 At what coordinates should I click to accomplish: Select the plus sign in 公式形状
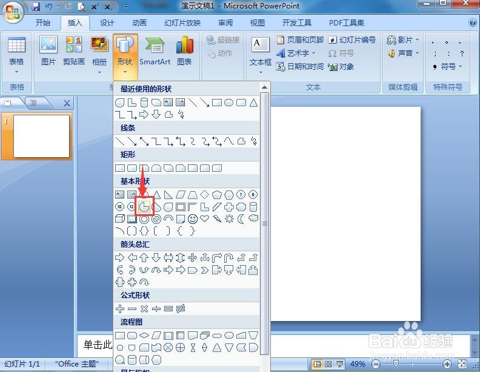(x=119, y=308)
